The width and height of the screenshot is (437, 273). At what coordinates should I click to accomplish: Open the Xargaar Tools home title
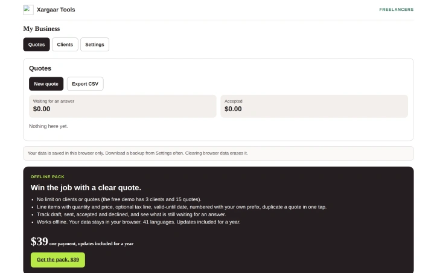[x=56, y=10]
